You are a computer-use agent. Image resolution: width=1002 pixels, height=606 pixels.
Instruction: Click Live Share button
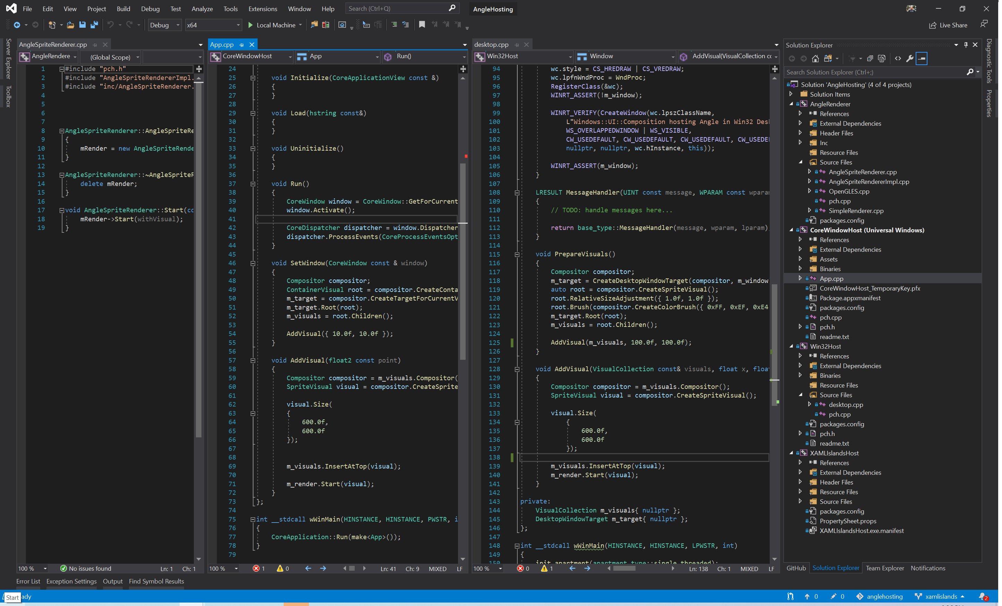coord(948,25)
